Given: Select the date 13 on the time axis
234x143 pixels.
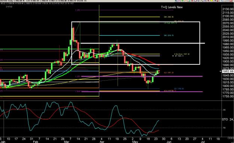Looking at the screenshot, I should click(x=179, y=139).
